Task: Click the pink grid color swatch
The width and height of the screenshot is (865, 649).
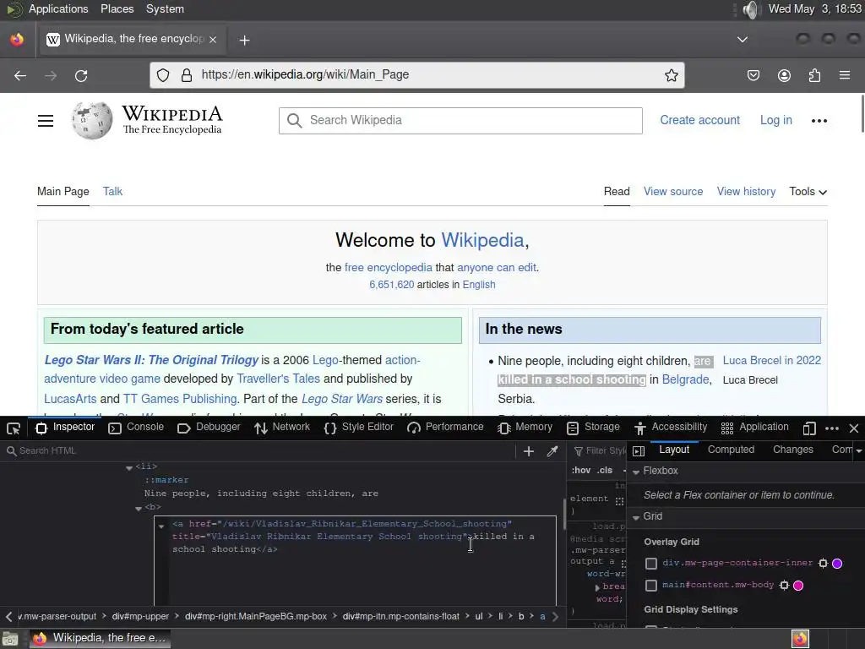Action: 798,586
